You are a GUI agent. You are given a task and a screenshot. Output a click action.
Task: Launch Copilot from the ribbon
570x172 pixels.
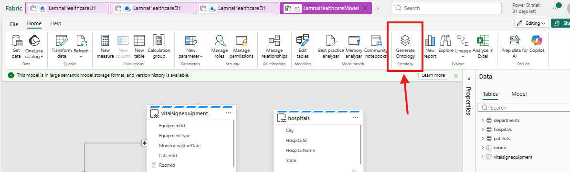pyautogui.click(x=537, y=44)
